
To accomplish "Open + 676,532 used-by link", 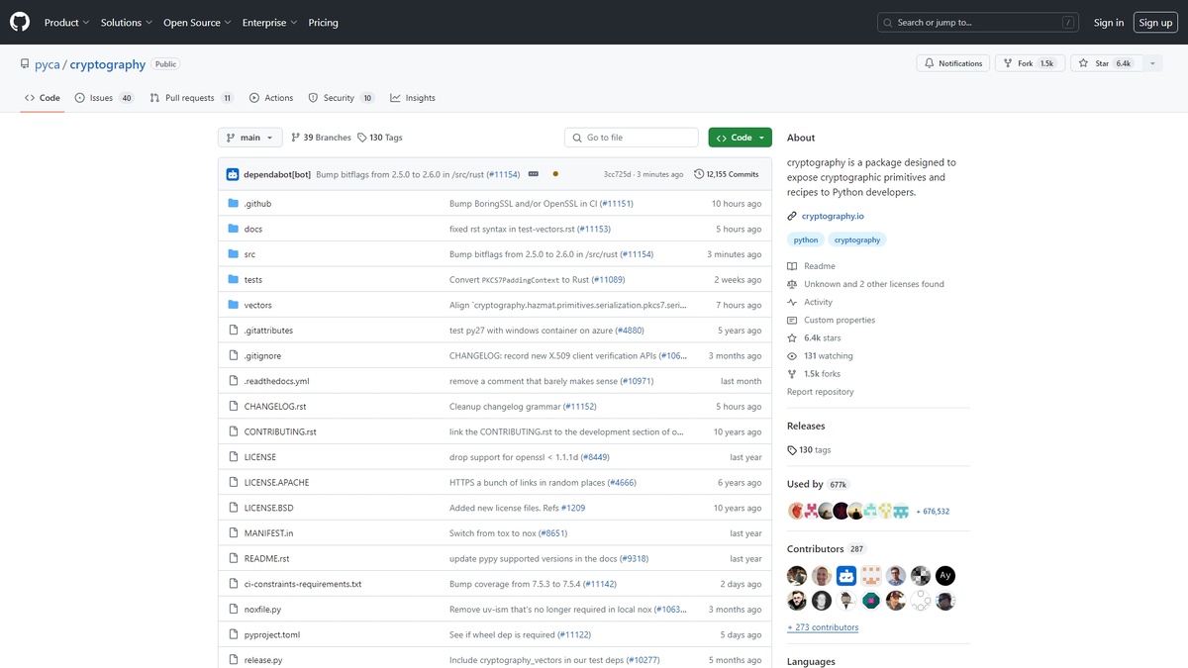I will click(933, 512).
